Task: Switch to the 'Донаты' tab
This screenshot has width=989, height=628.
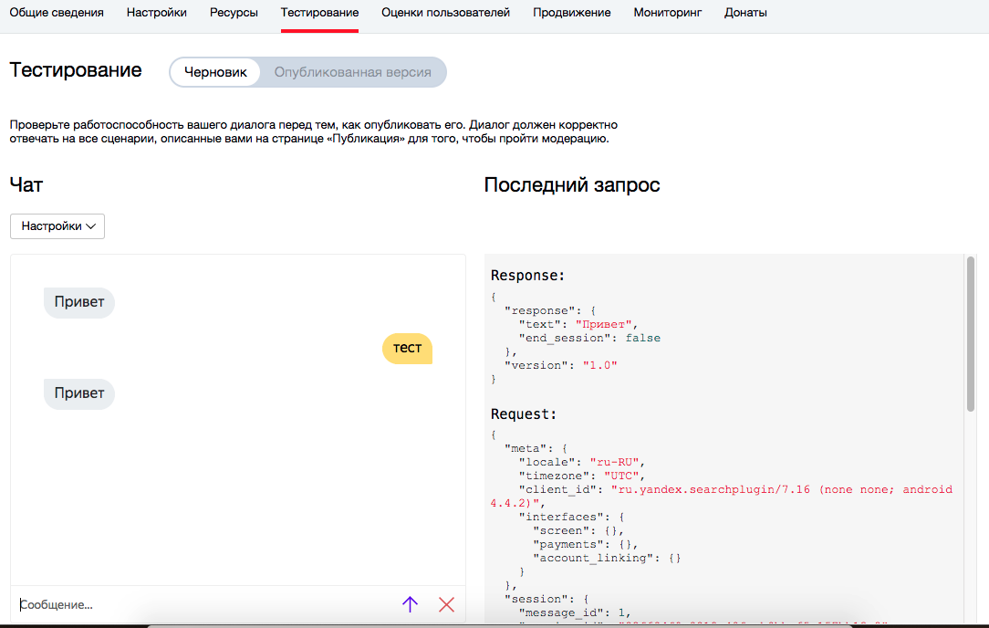Action: coord(745,13)
